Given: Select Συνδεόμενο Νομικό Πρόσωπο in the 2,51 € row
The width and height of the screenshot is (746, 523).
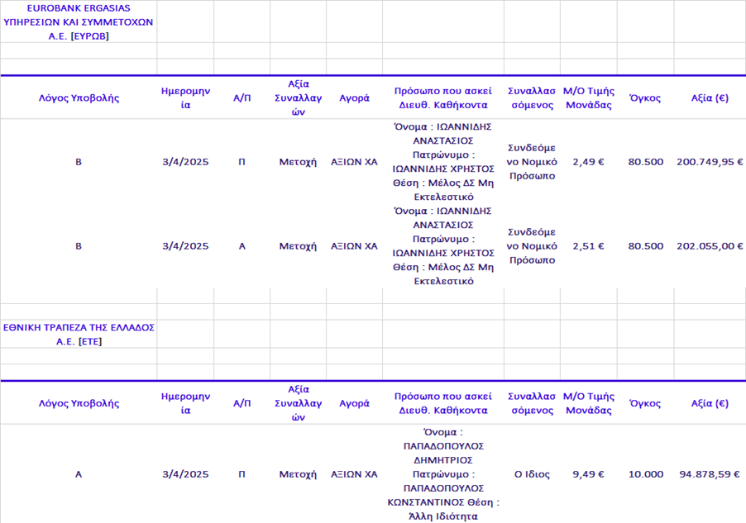Looking at the screenshot, I should click(x=532, y=246).
